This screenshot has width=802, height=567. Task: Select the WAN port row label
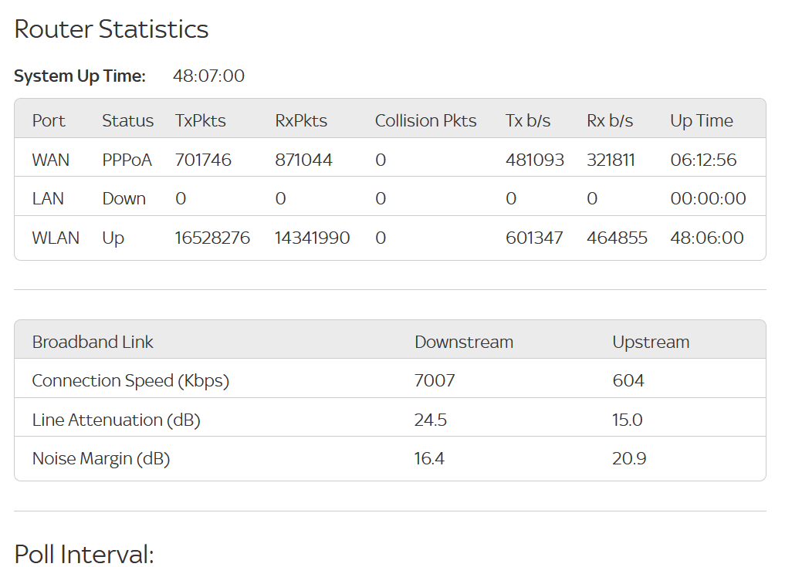(x=51, y=160)
